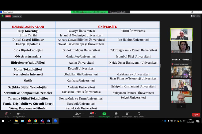Open the Windows Start menu
This screenshot has width=202, height=134.
click(x=3, y=121)
